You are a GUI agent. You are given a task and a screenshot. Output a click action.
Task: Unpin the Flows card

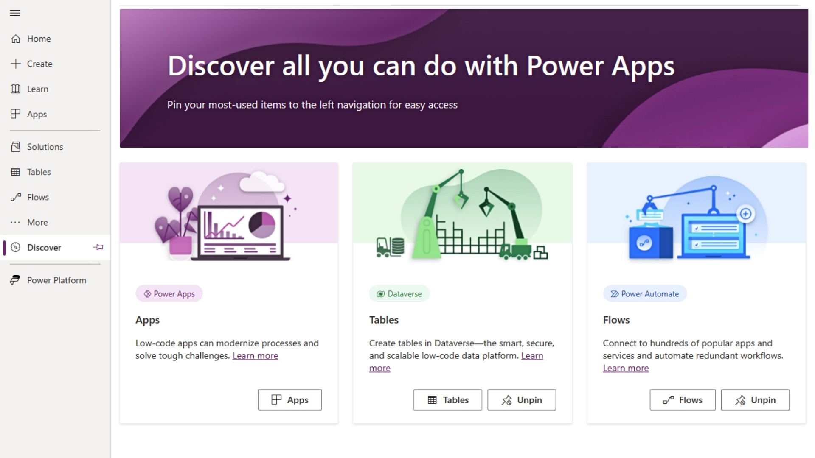click(755, 400)
